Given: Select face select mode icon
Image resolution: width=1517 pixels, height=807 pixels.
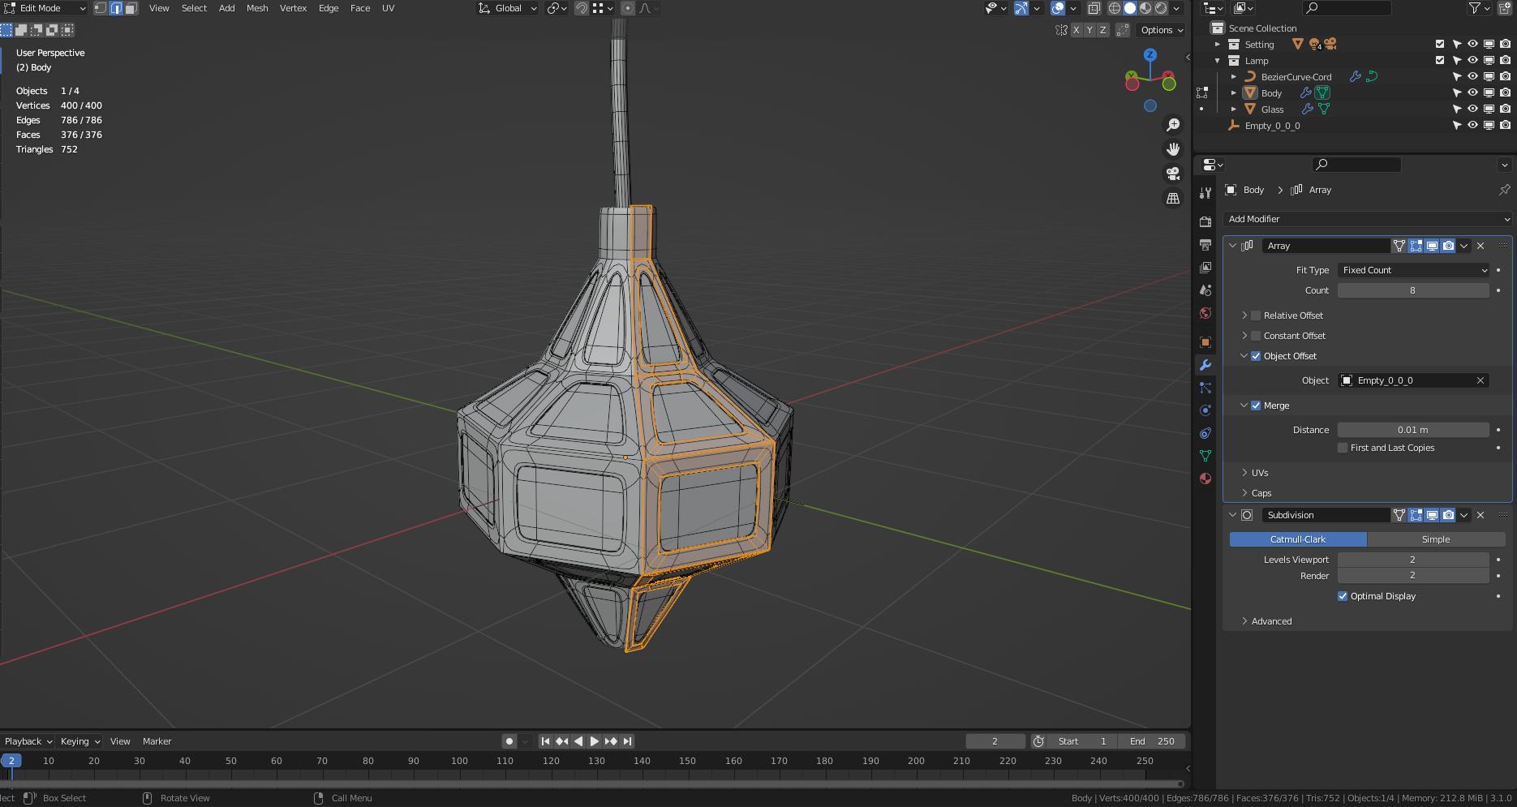Looking at the screenshot, I should tap(131, 8).
